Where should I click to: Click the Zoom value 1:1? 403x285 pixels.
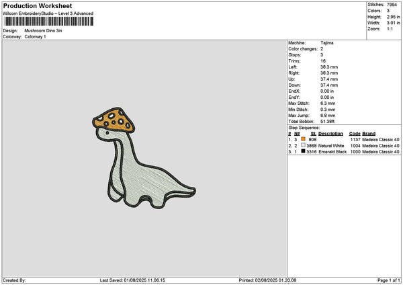pyautogui.click(x=390, y=29)
